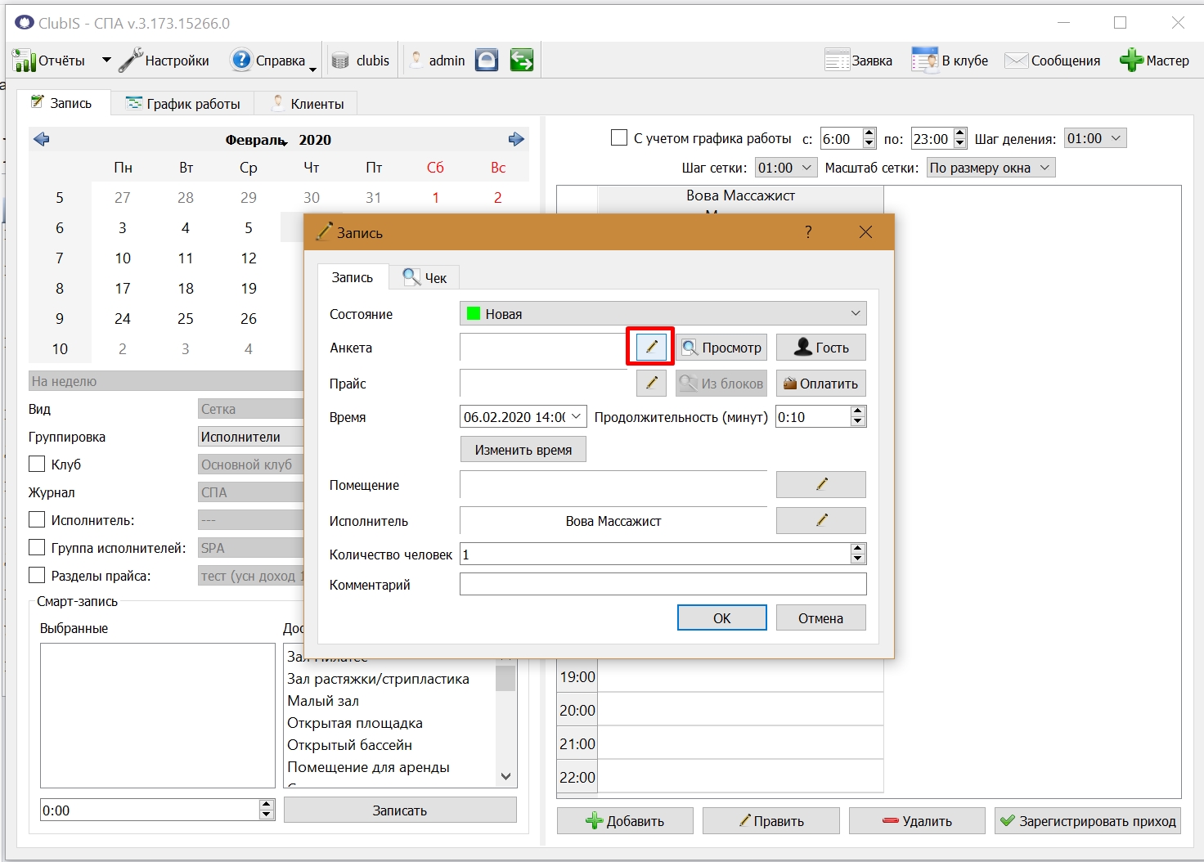
Task: Click the Комментарий text field
Action: pyautogui.click(x=663, y=584)
